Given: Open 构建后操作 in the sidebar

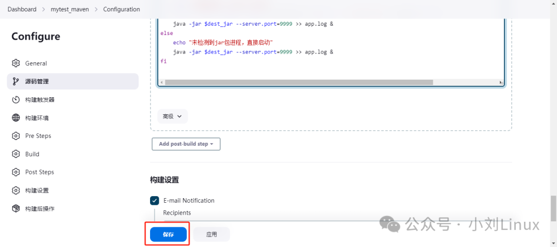Looking at the screenshot, I should [73, 208].
